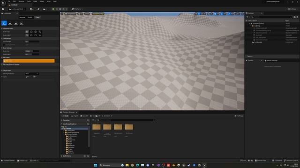
Task: Select the Flatten landscape tool
Action: point(16,23)
